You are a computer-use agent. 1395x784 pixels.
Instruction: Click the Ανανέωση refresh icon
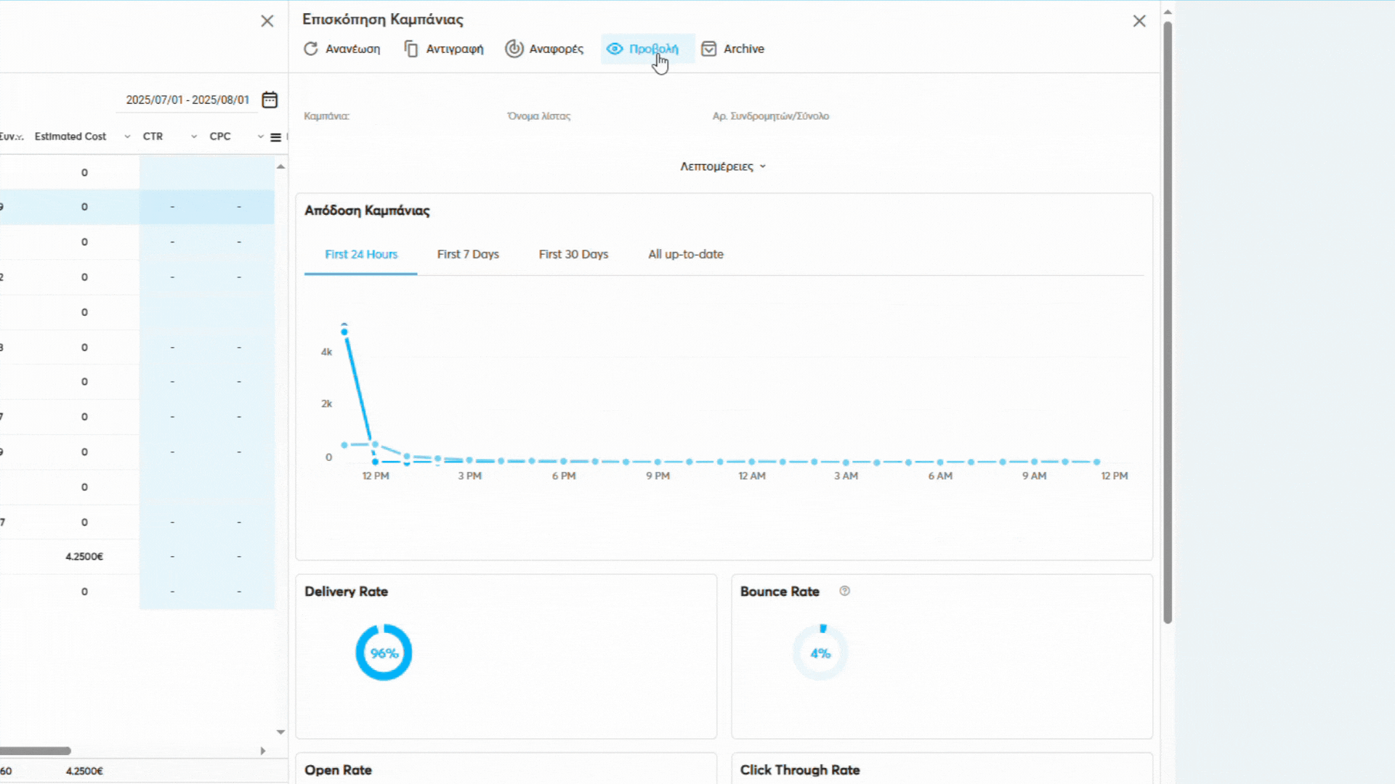point(311,49)
